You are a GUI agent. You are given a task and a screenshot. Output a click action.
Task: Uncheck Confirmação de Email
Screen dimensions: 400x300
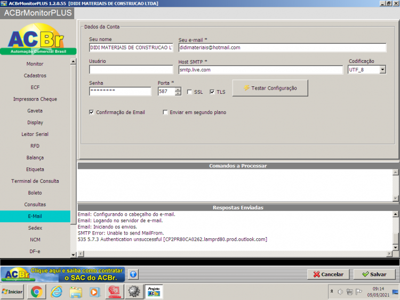[91, 112]
